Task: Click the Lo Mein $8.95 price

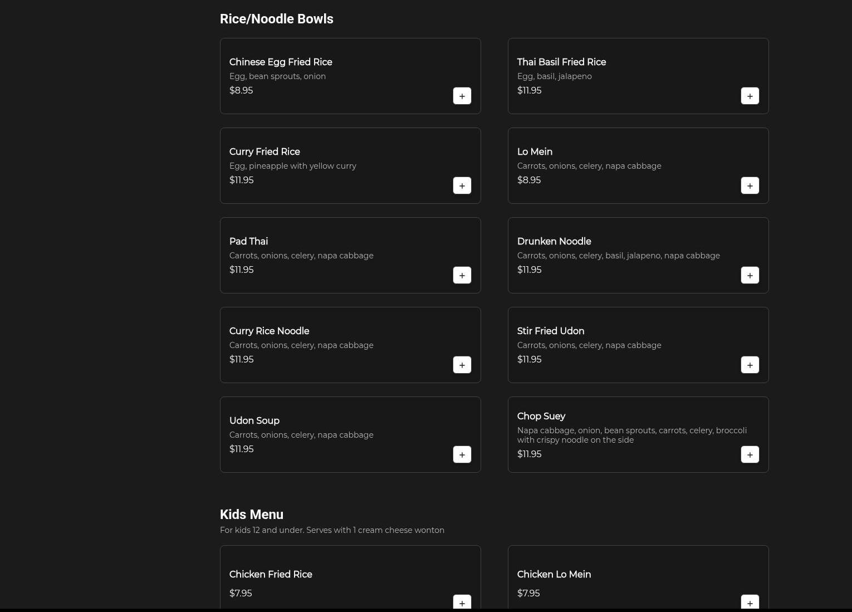Action: tap(529, 180)
